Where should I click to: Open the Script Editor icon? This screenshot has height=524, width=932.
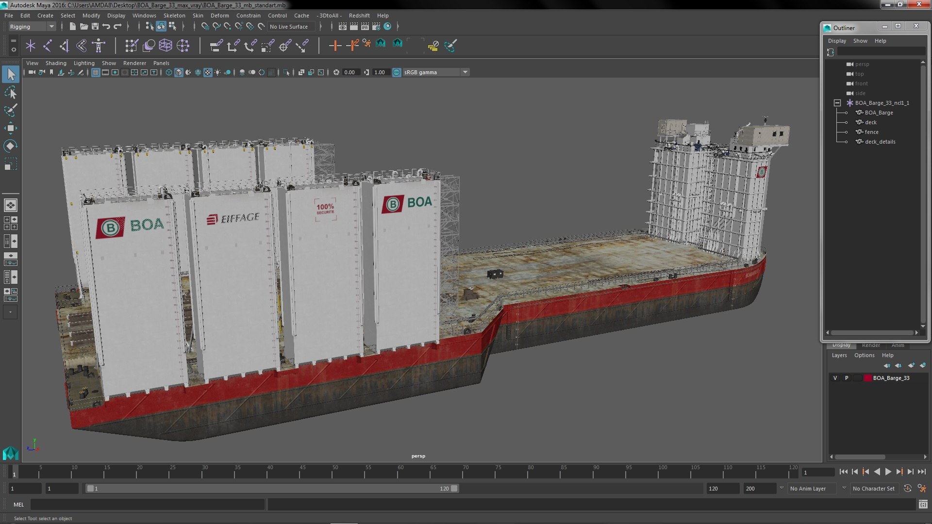(923, 505)
